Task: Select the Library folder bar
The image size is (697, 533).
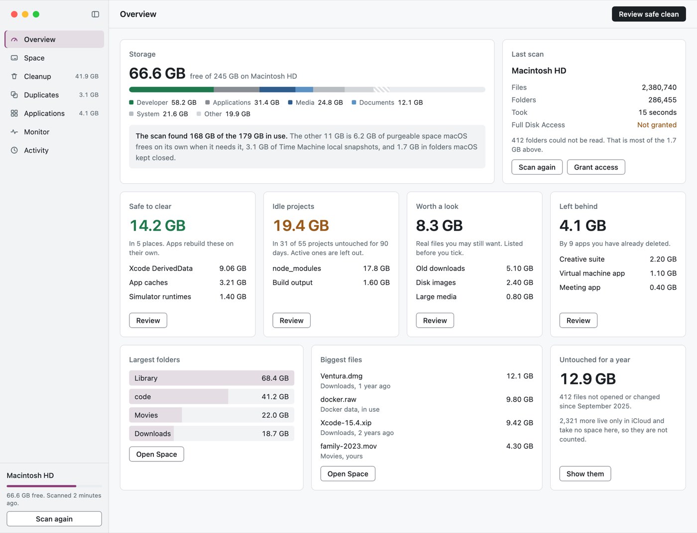Action: tap(212, 378)
